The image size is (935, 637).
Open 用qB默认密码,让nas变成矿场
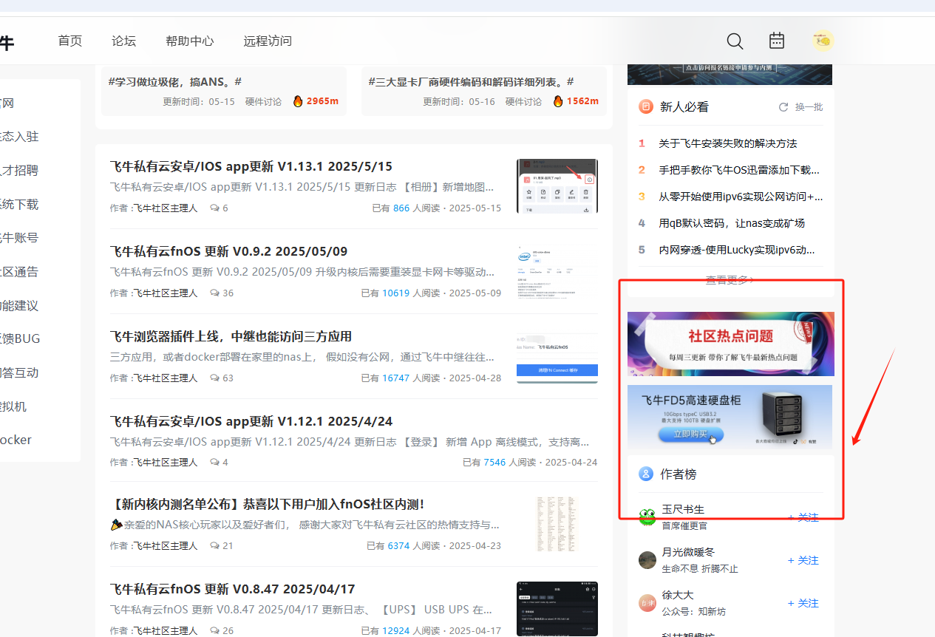[732, 223]
